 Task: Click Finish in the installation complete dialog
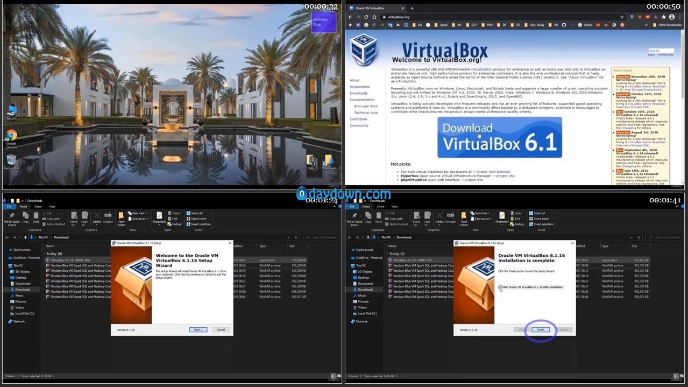point(541,329)
